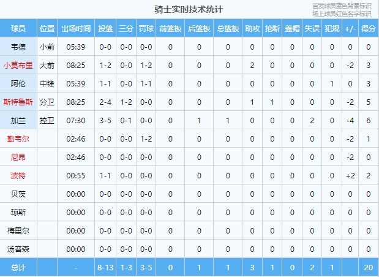379x277 pixels.
Task: Select 梅里尔 from the player list
Action: [18, 231]
